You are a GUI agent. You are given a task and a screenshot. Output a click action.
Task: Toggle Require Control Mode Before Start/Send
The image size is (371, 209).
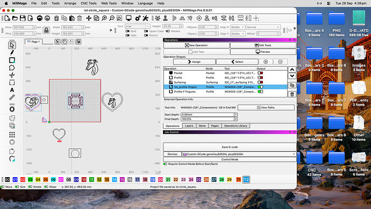pyautogui.click(x=165, y=164)
